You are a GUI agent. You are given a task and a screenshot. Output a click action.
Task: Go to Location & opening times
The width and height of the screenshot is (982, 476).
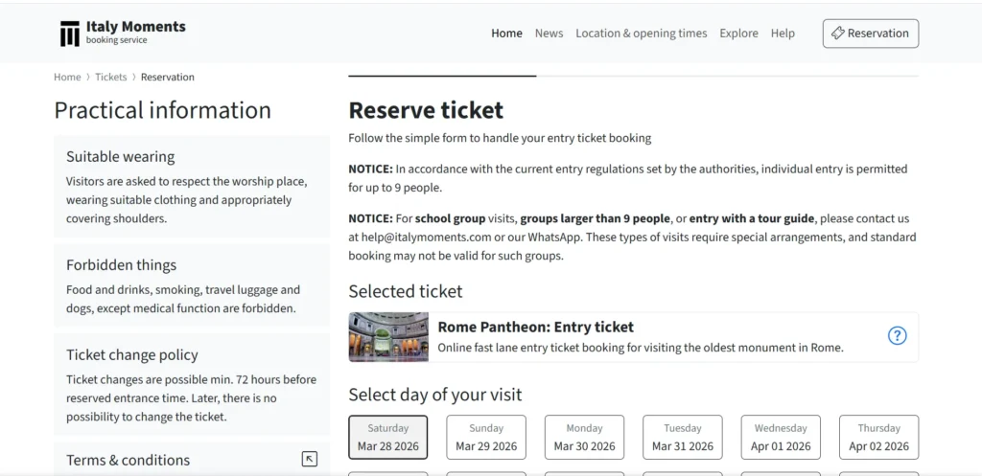641,34
